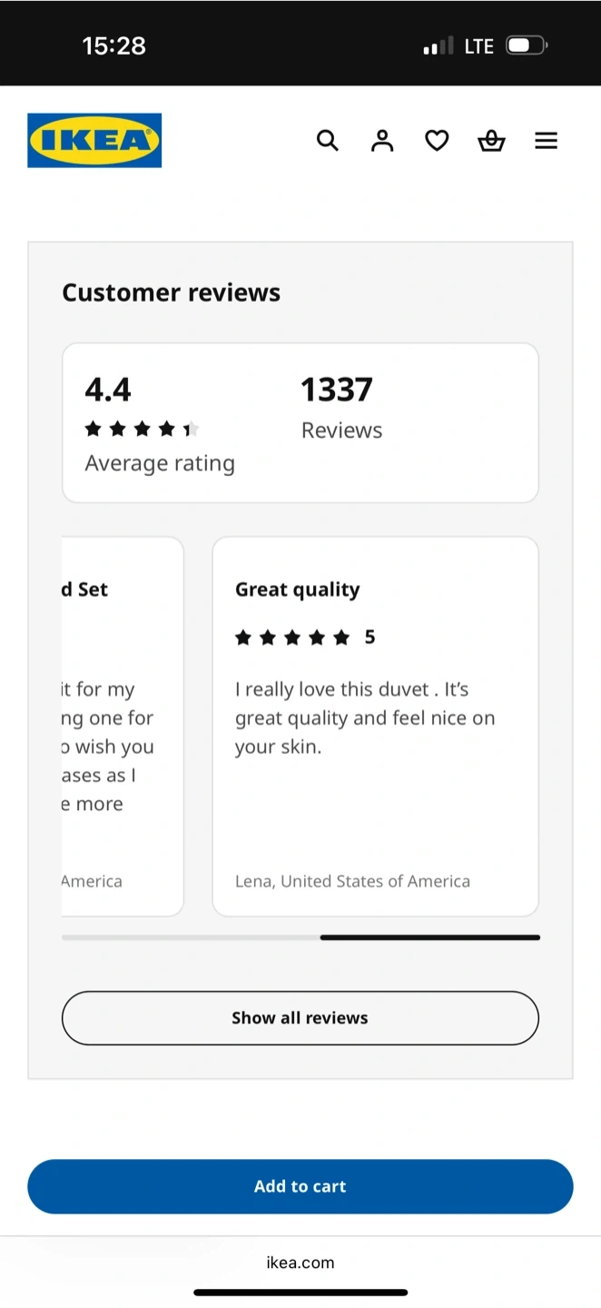This screenshot has height=1308, width=601.
Task: Select the partially visible review card on left
Action: coord(122,726)
